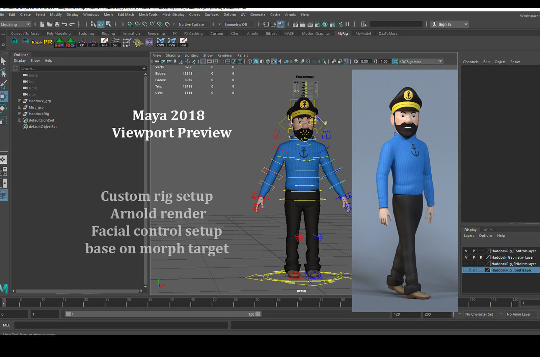The width and height of the screenshot is (540, 357).
Task: Click the NH shelf button
Action: pyautogui.click(x=104, y=42)
